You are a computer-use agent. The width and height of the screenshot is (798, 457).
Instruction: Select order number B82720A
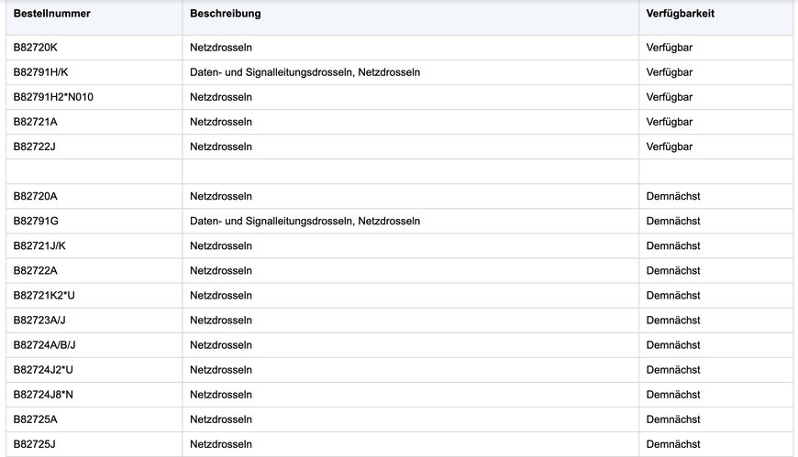pos(35,196)
